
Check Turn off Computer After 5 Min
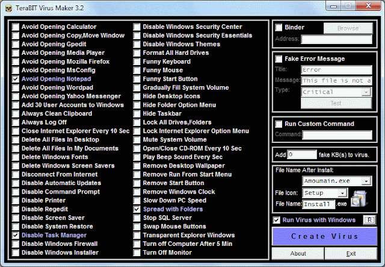point(137,244)
